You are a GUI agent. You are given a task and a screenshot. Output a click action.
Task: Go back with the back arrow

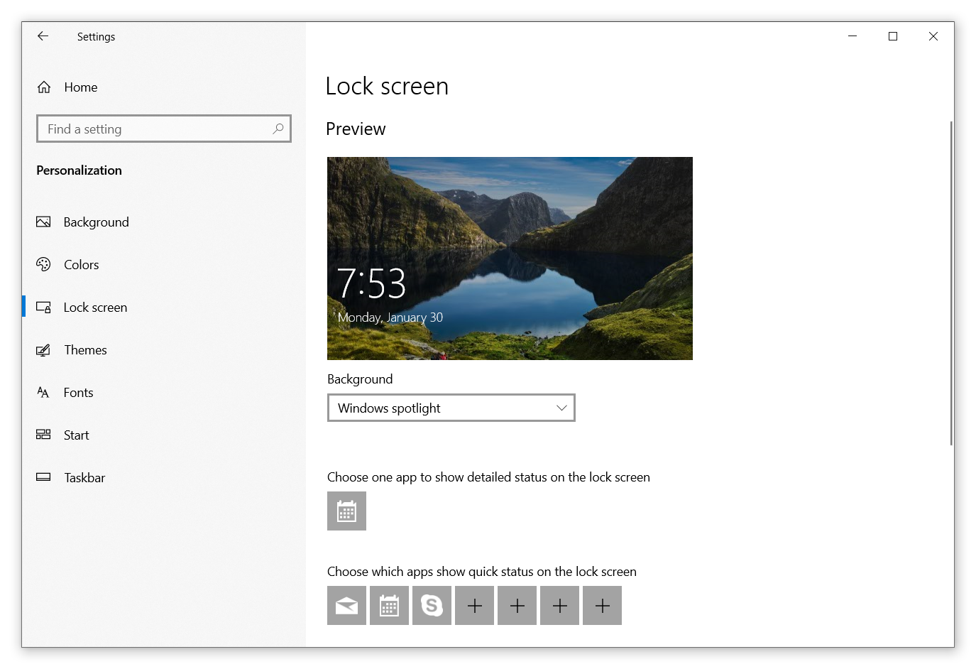[x=43, y=36]
